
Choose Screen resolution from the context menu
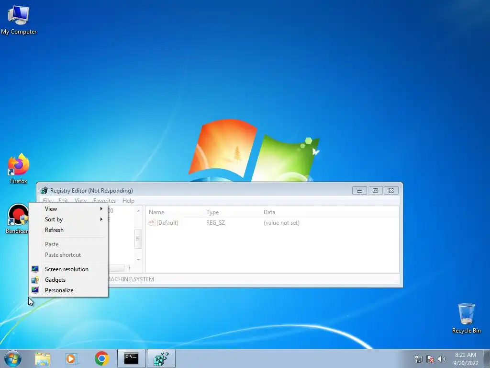click(x=68, y=269)
